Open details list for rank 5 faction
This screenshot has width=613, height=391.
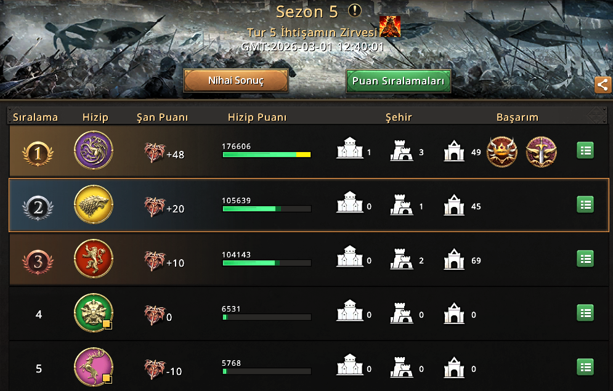pos(585,367)
